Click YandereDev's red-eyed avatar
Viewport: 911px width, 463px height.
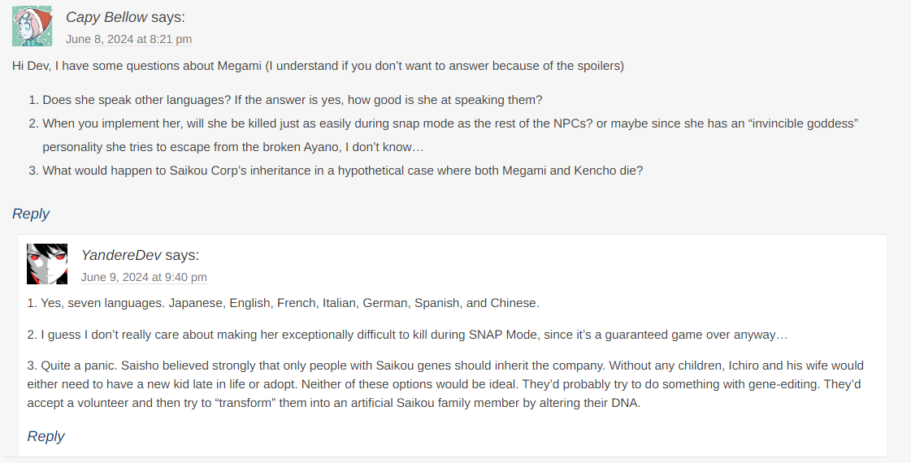[x=47, y=264]
